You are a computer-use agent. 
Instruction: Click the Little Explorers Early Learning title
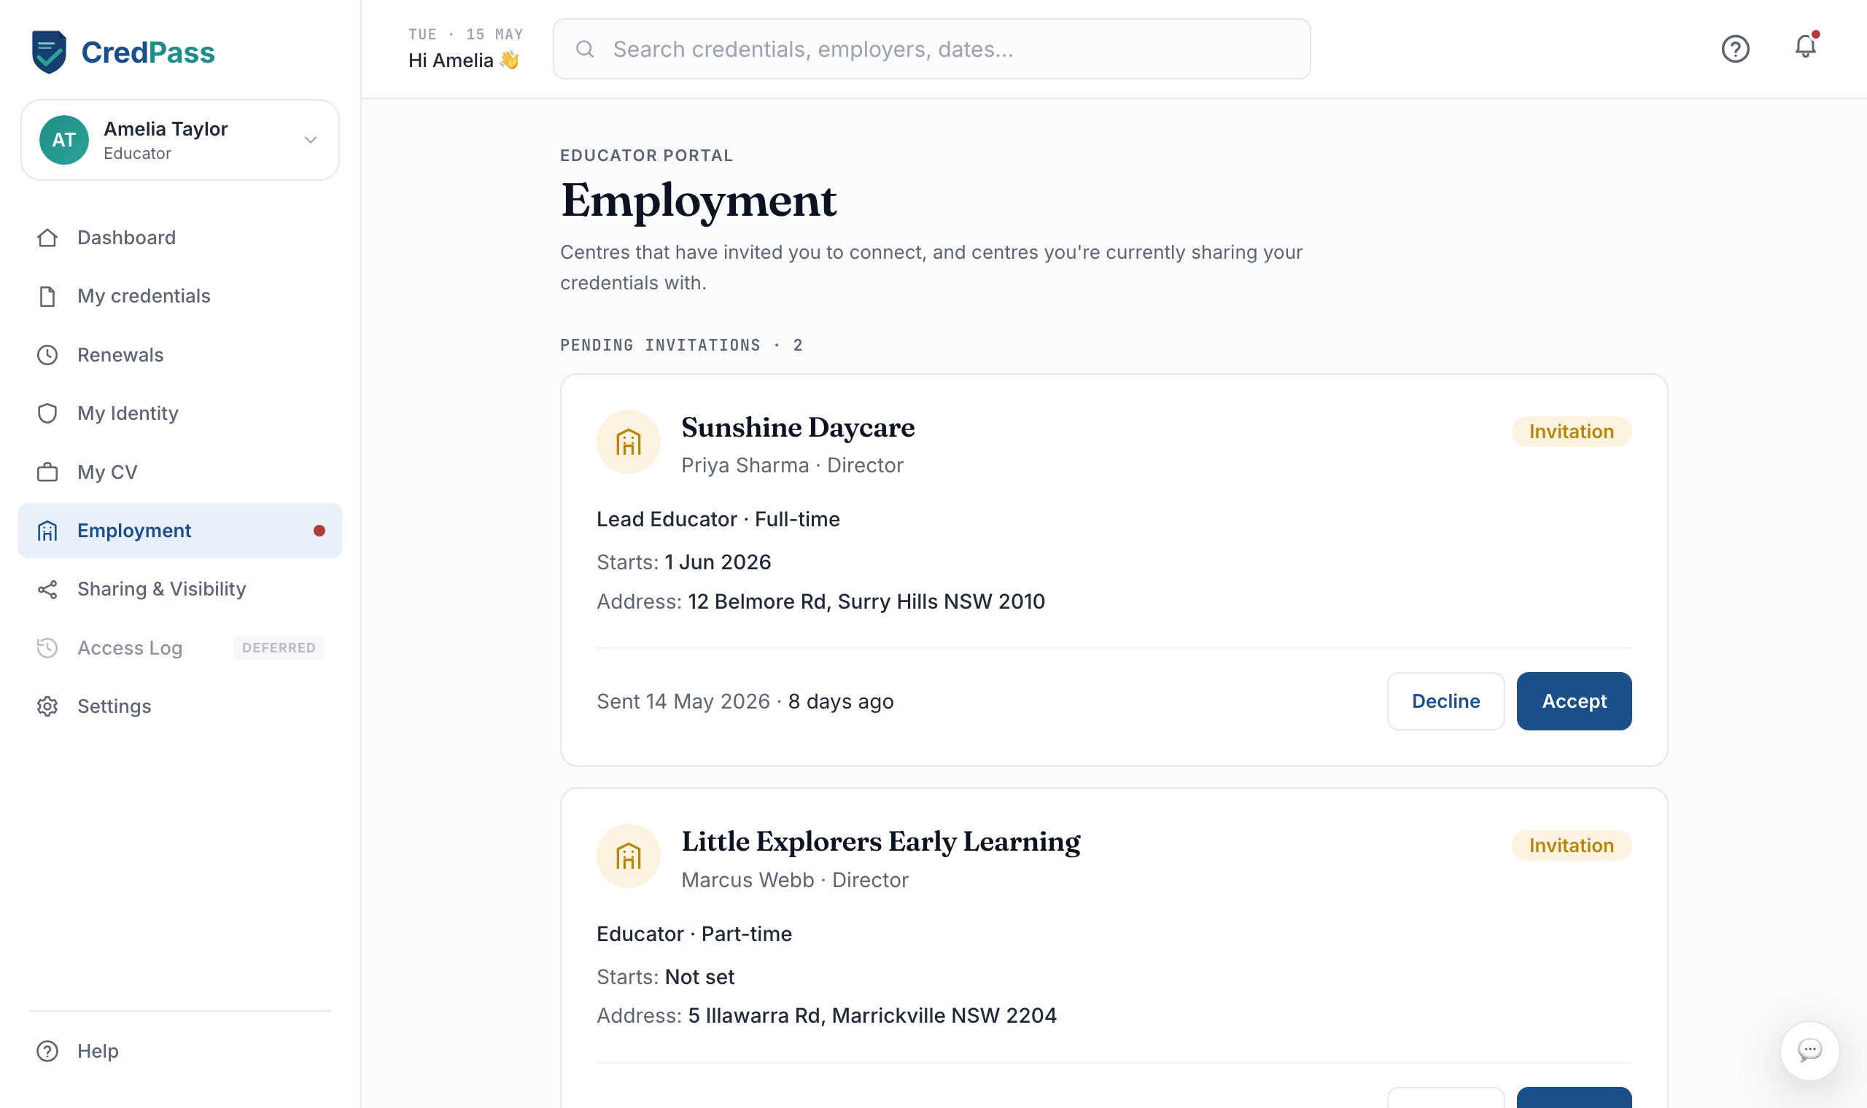[x=881, y=841]
